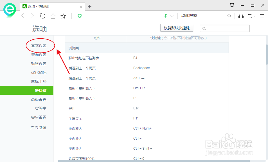
Task: Click the Alt + ← shortcut value
Action: (139, 78)
